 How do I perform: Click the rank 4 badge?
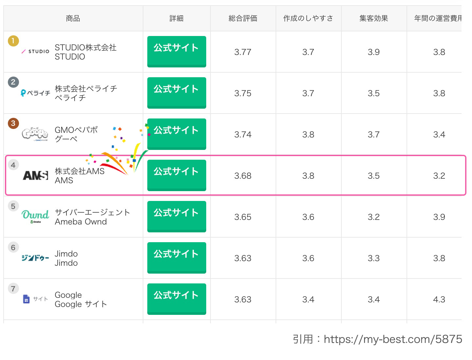(13, 165)
